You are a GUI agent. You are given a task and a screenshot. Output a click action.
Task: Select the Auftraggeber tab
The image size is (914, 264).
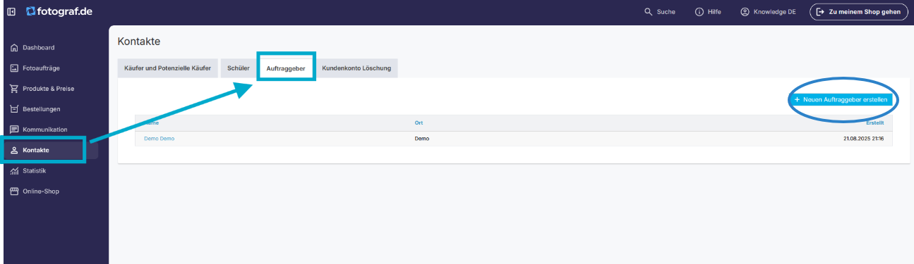[x=286, y=68]
